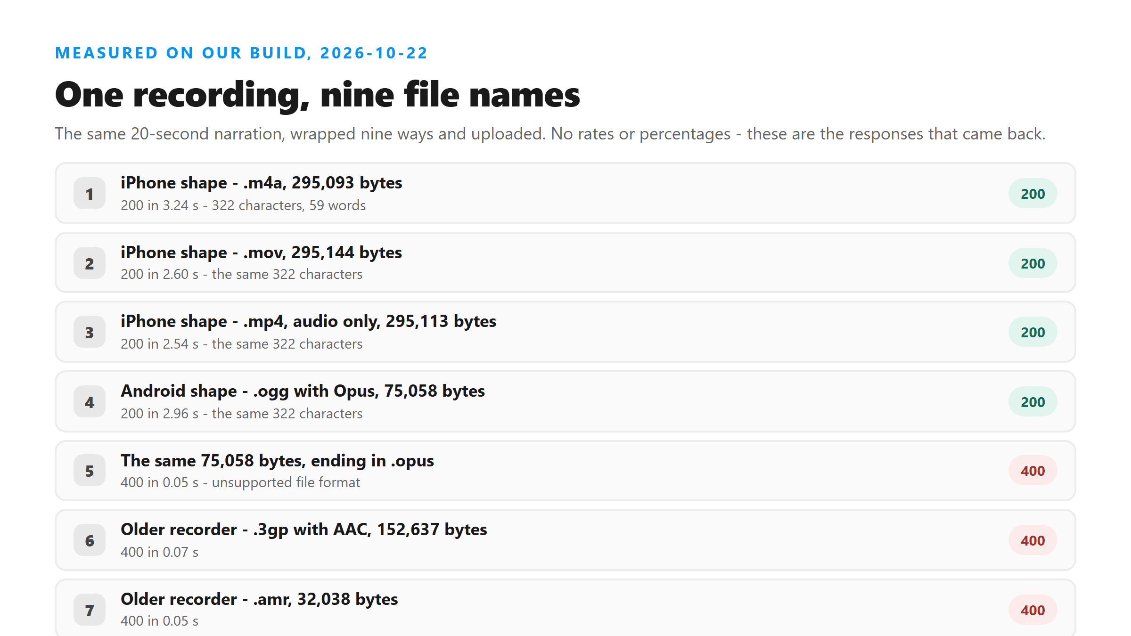Click "Older recorder - .3gp with AAC, 152,637 bytes"
The image size is (1131, 636).
[x=304, y=530]
